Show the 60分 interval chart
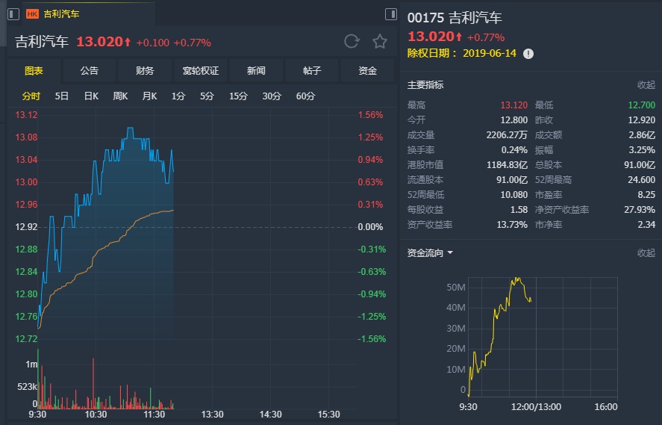 coord(305,96)
